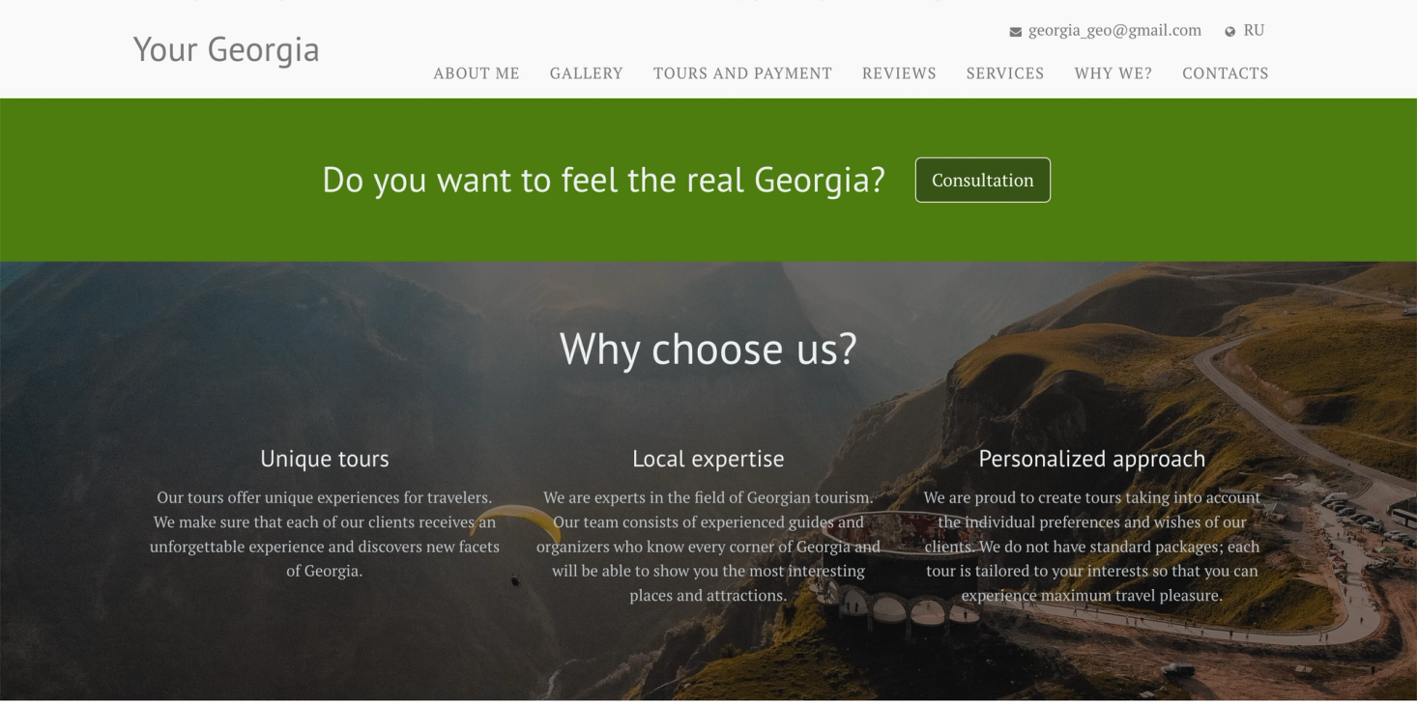1417x703 pixels.
Task: Click the Unique tours description paragraph
Action: pyautogui.click(x=325, y=534)
